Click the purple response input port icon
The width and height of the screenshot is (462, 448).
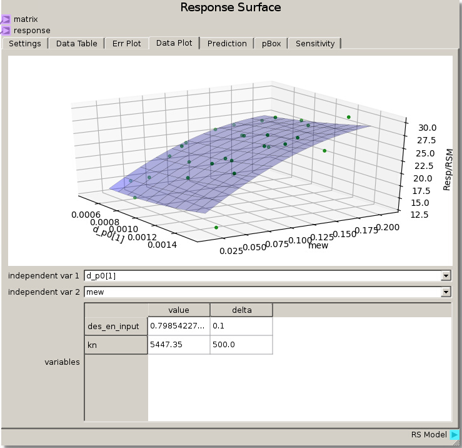6,30
